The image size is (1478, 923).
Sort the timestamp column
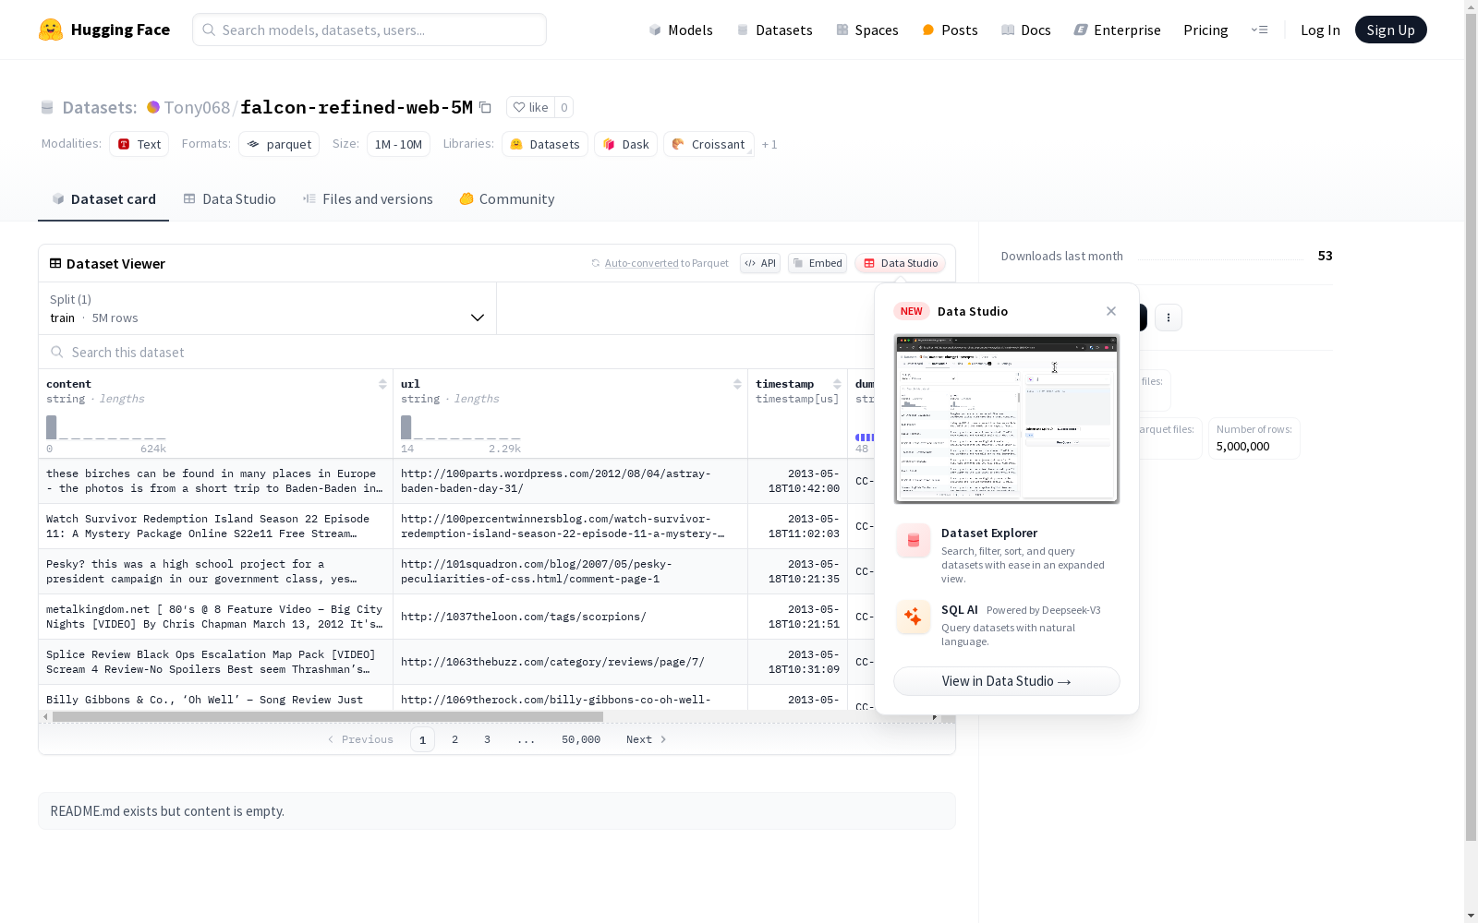[837, 384]
